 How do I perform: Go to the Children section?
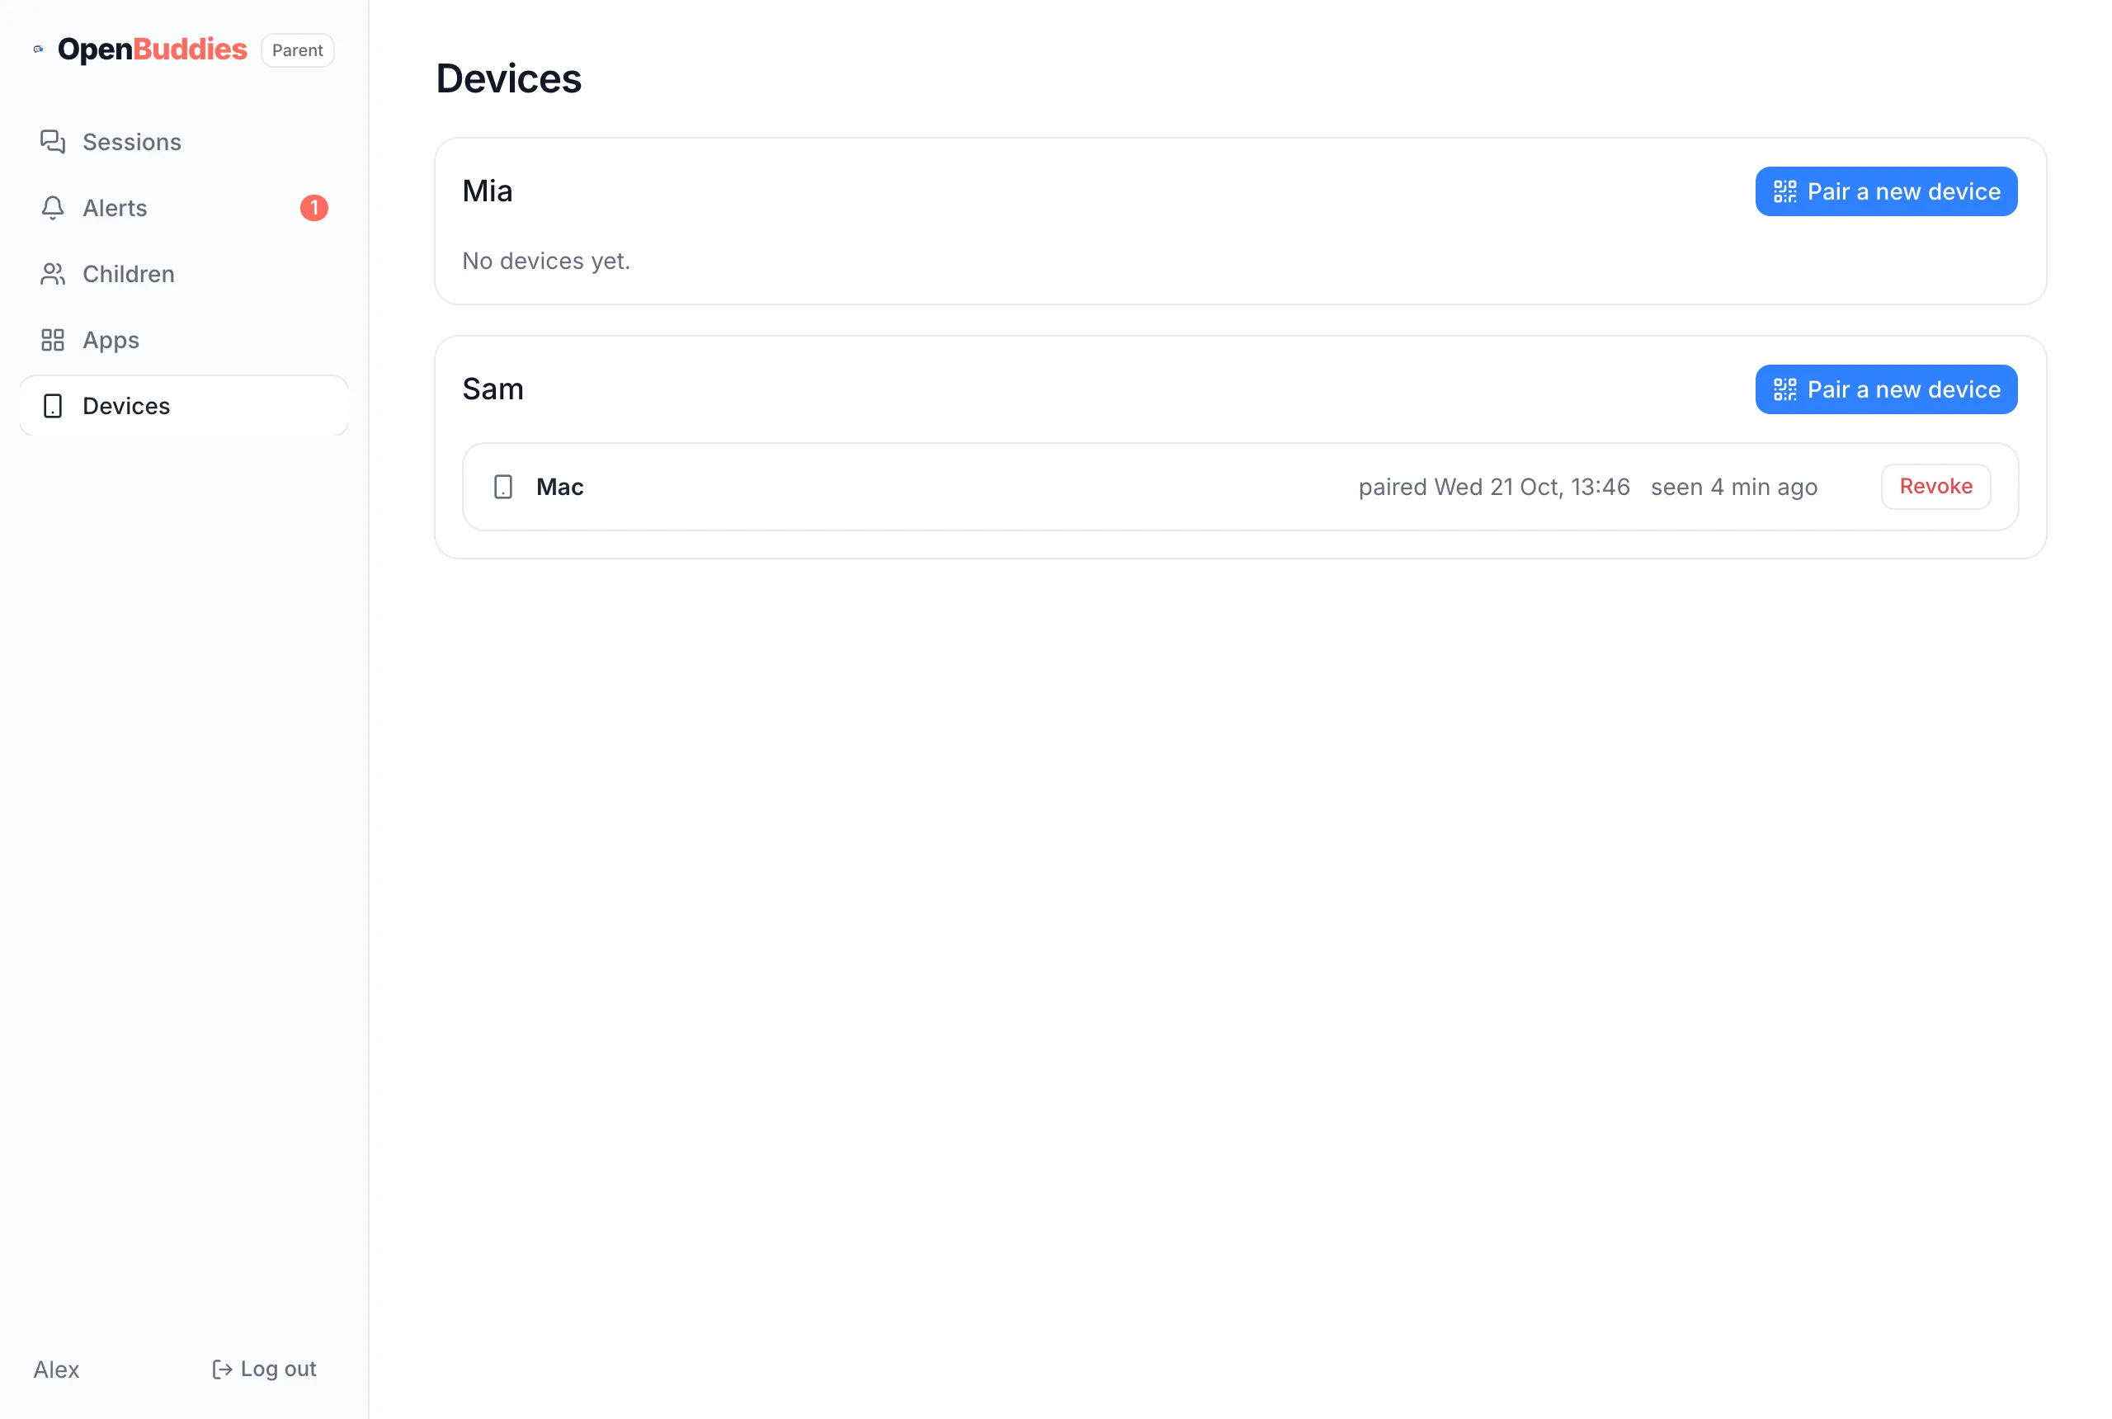click(184, 274)
